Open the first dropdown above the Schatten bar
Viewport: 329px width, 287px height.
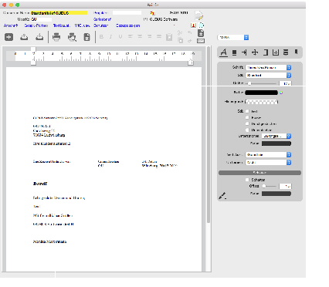click(x=268, y=154)
